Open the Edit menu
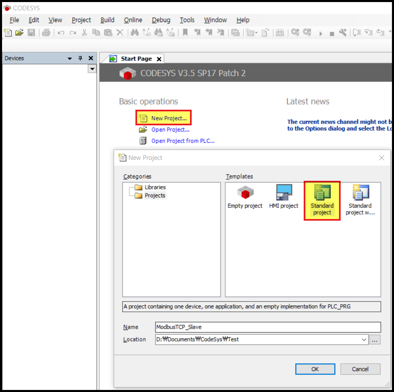The image size is (394, 392). tap(34, 20)
